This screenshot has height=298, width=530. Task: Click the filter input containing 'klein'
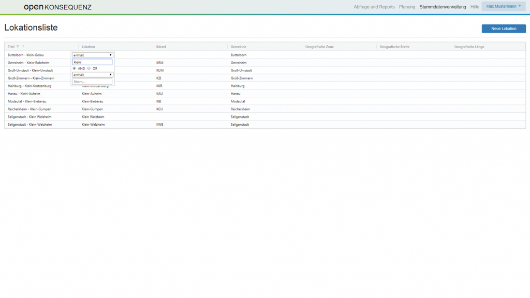point(92,62)
